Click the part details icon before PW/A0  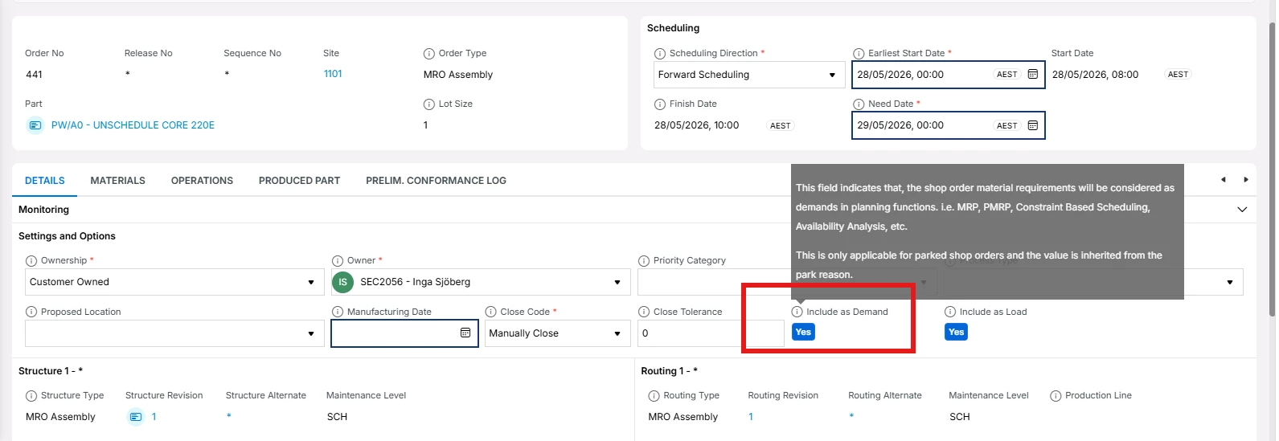pyautogui.click(x=35, y=125)
